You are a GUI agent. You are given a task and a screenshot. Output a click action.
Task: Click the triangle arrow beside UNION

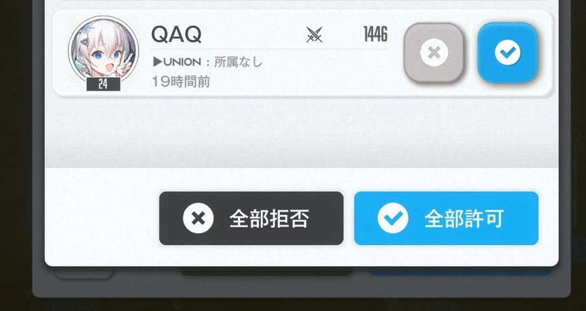157,62
